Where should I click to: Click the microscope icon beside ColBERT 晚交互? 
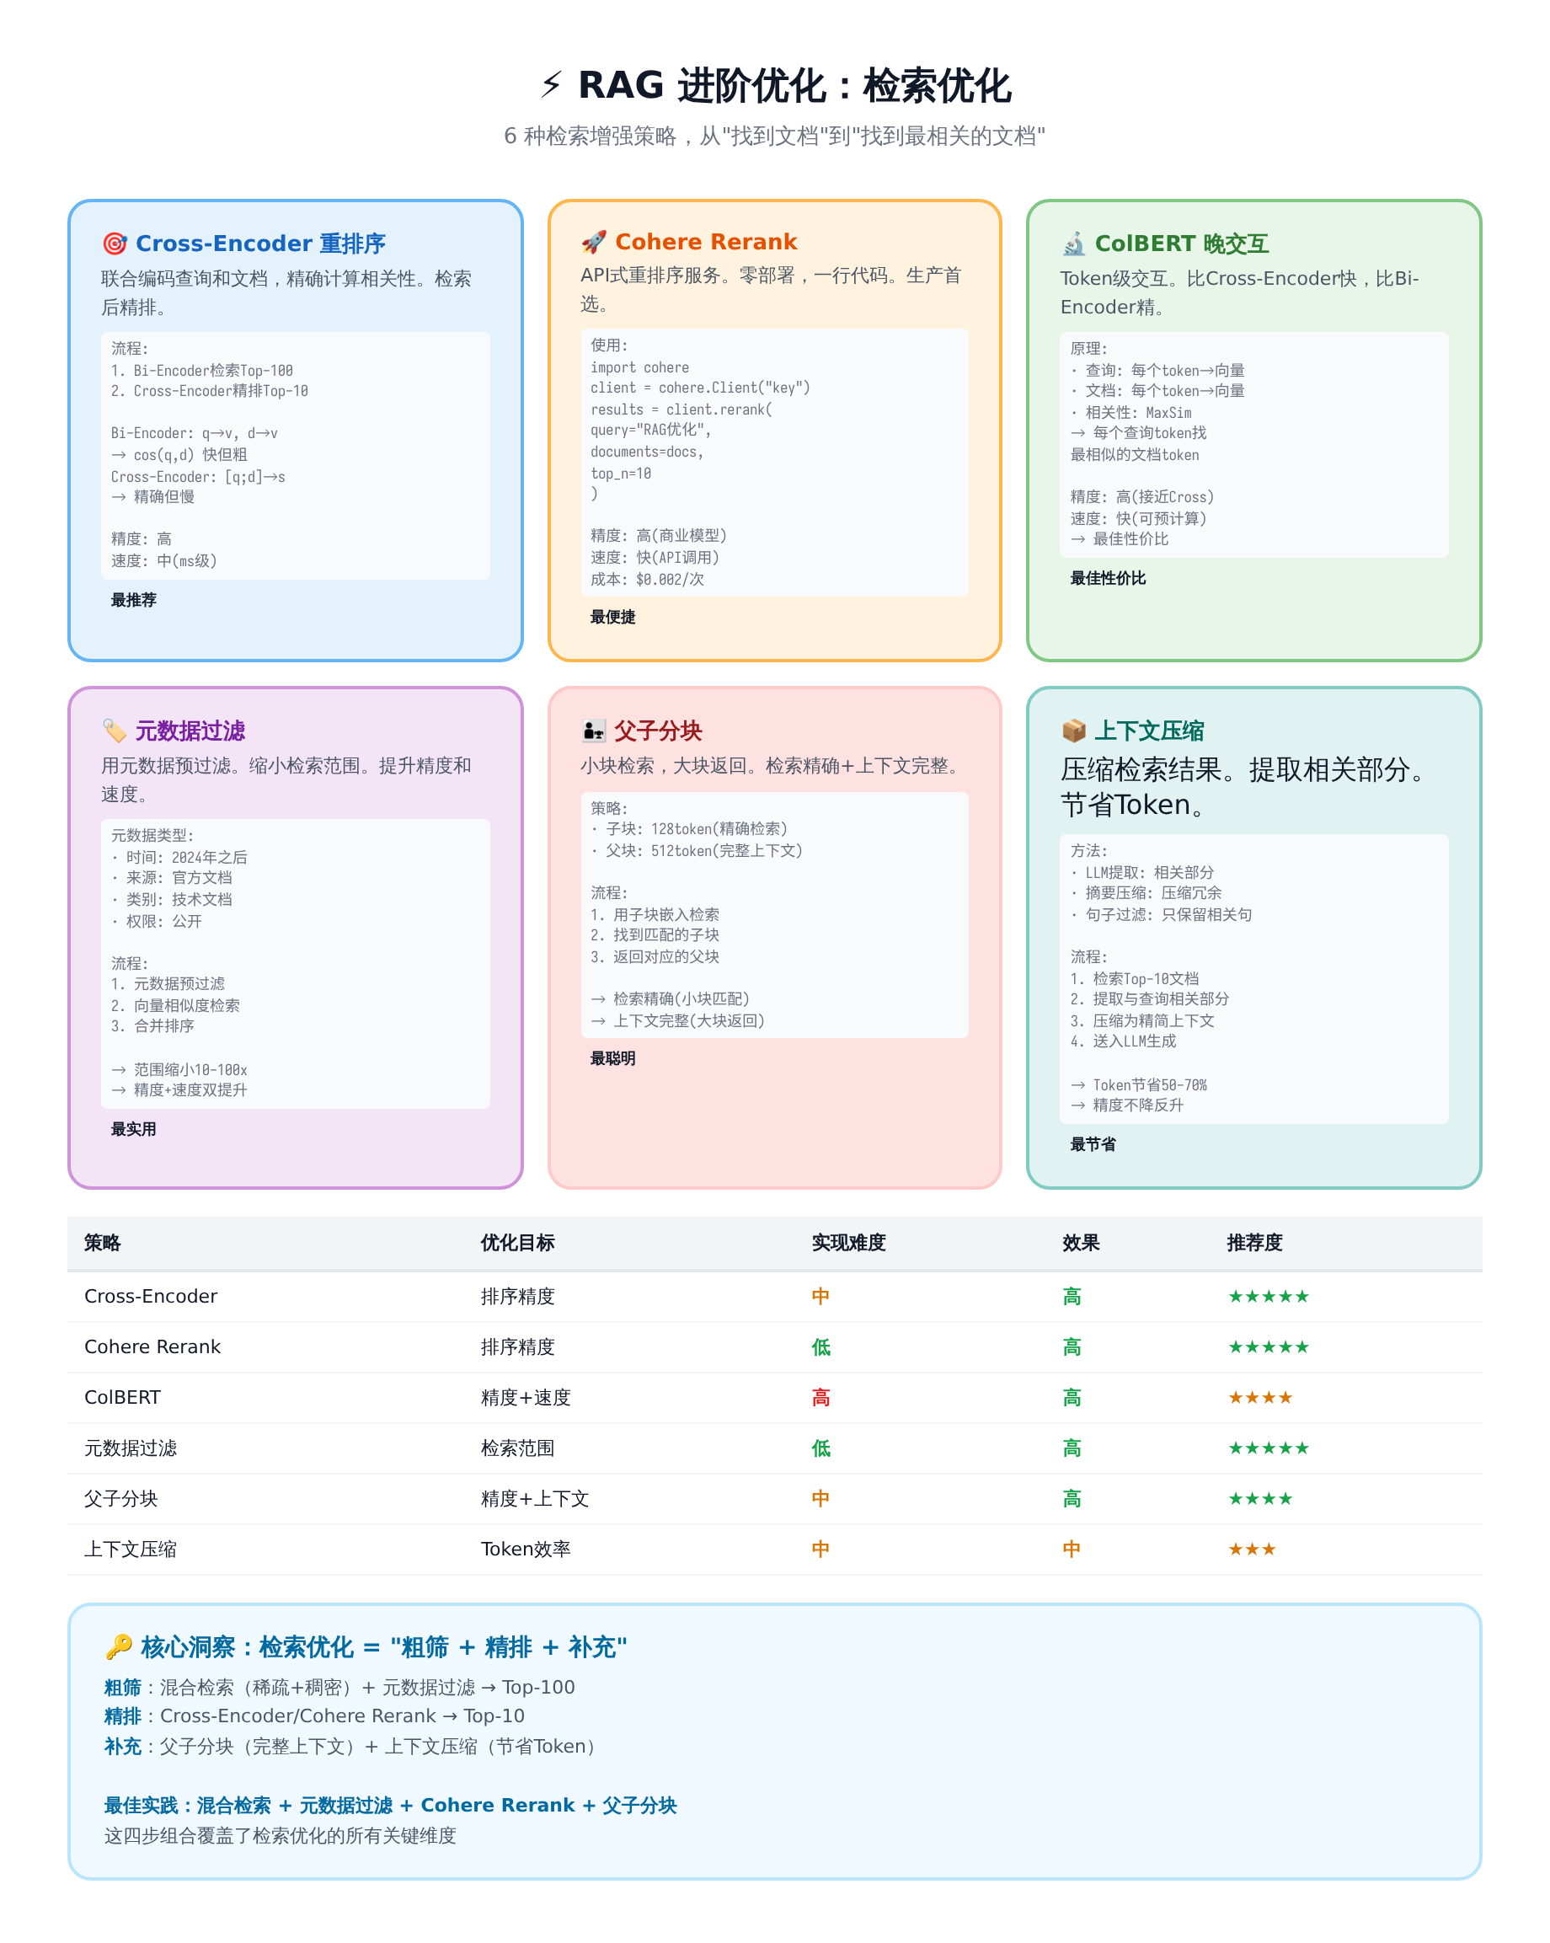pos(1073,244)
